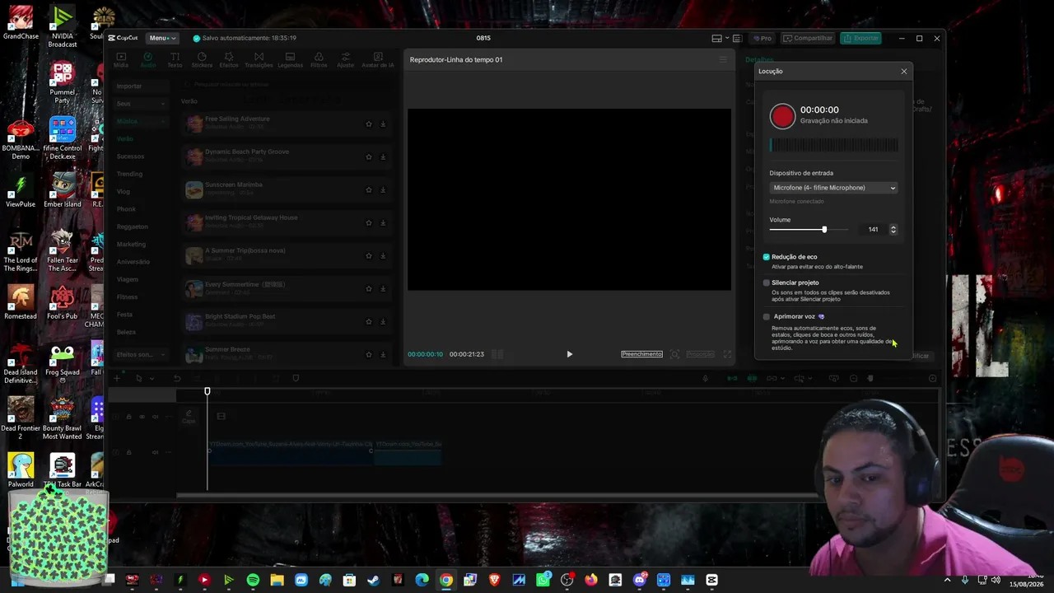Image resolution: width=1054 pixels, height=593 pixels.
Task: Switch to the Mídia tab
Action: pos(120,60)
